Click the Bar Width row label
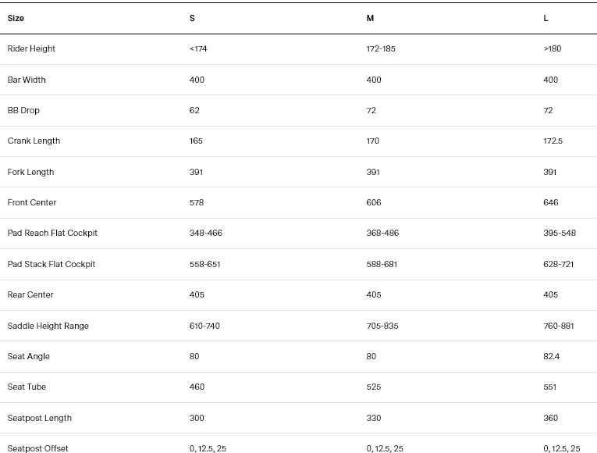597x453 pixels. (x=27, y=80)
